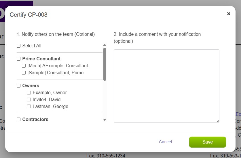This screenshot has height=158, width=241.
Task: Tick the Lastman, George checkbox
Action: pos(29,106)
